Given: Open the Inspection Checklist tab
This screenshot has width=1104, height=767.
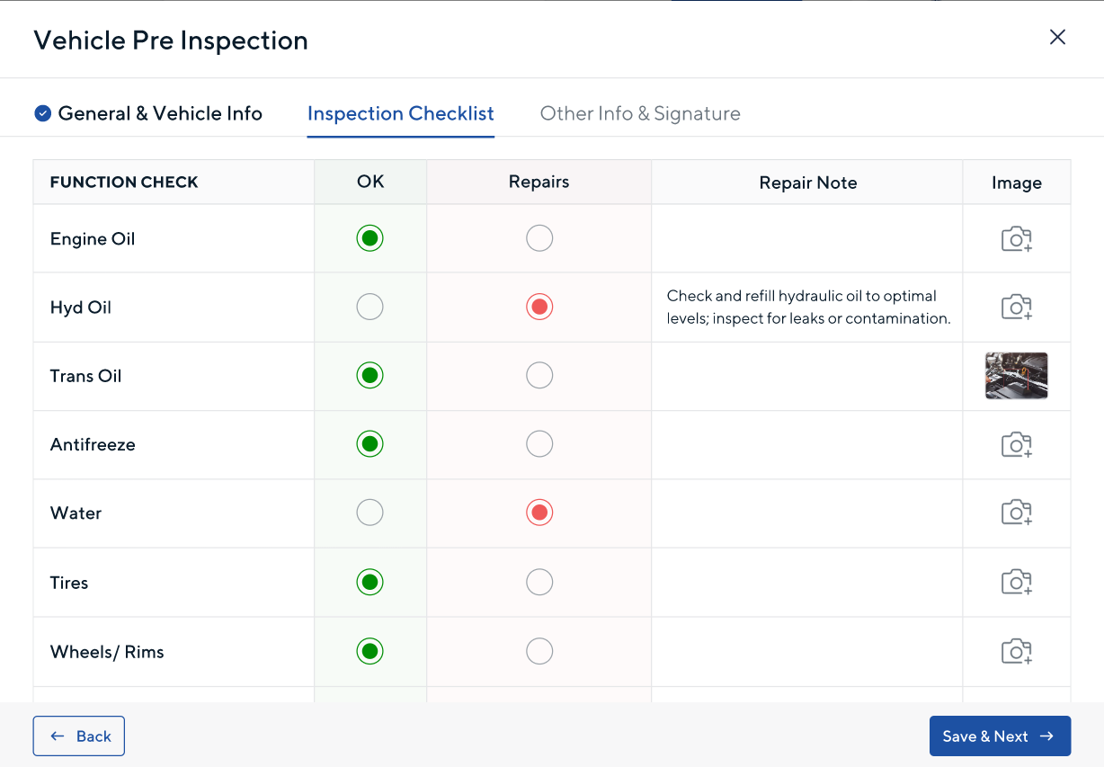Looking at the screenshot, I should tap(401, 113).
